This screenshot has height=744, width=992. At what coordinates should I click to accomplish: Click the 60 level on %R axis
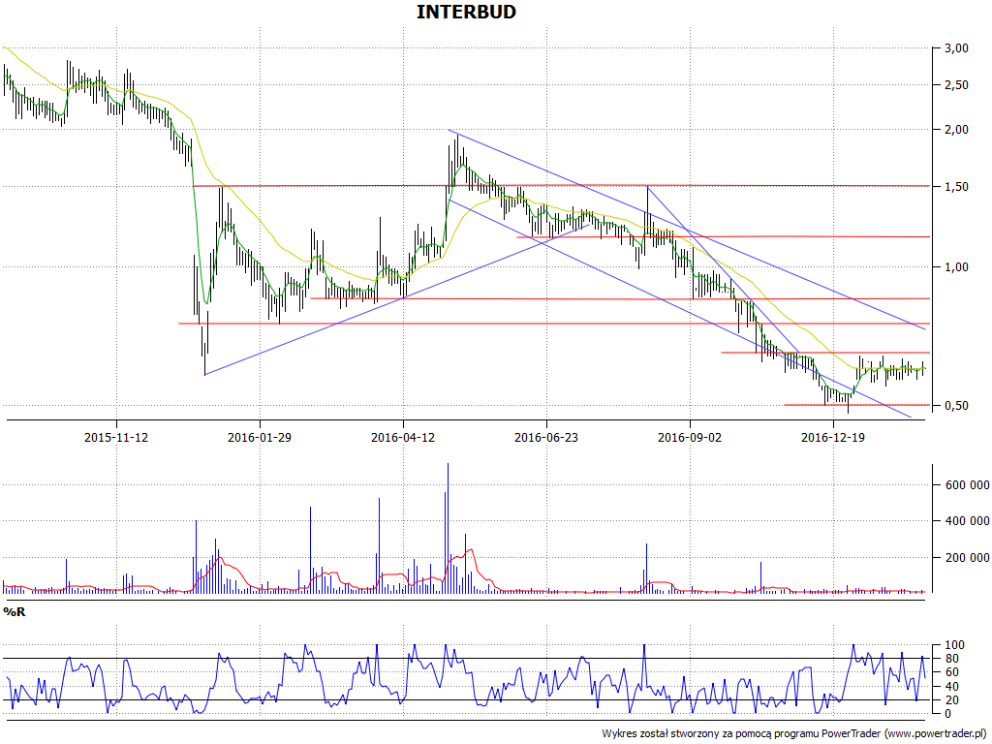951,672
